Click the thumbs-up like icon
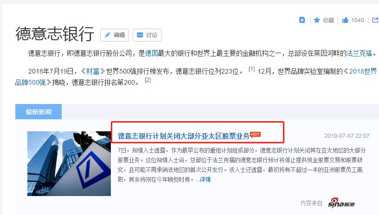The width and height of the screenshot is (379, 215). tap(345, 20)
